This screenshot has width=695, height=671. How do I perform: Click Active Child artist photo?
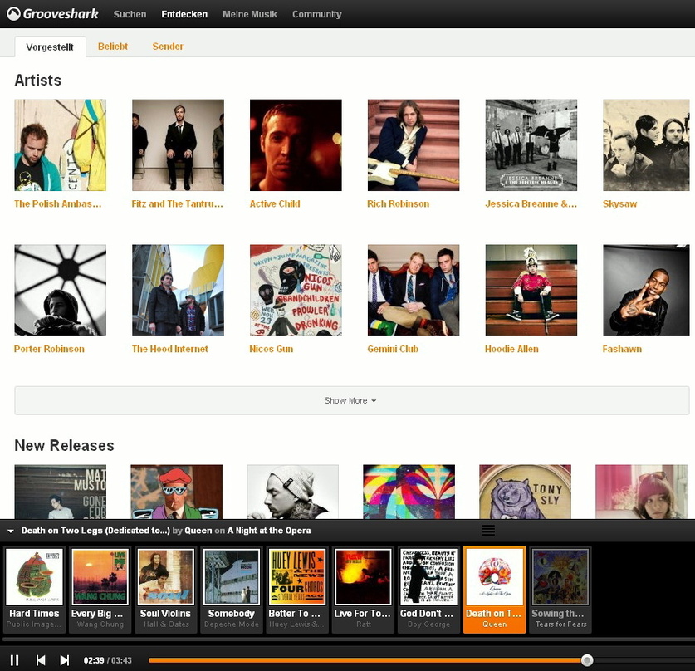click(296, 145)
